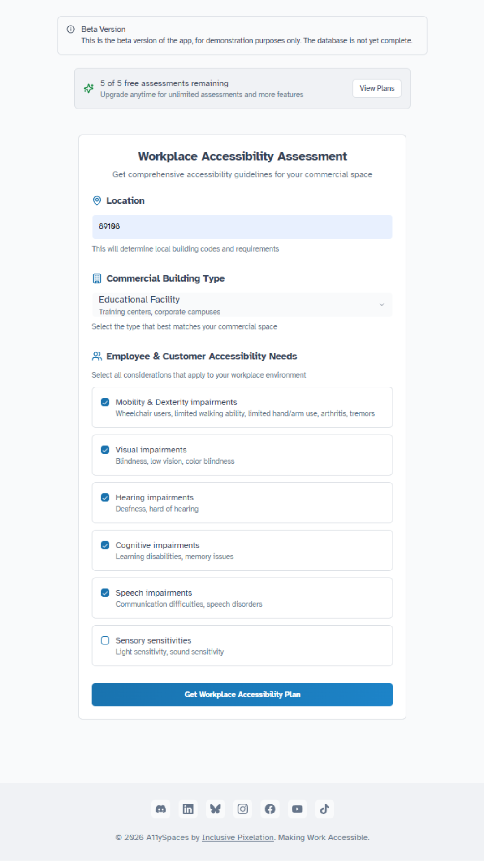Uncheck the Cognitive impairments box
The height and width of the screenshot is (861, 484).
pyautogui.click(x=105, y=545)
